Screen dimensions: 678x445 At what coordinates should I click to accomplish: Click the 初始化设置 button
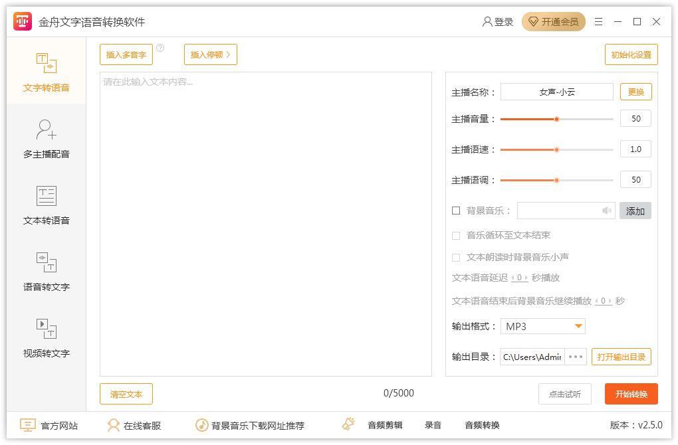(x=631, y=54)
